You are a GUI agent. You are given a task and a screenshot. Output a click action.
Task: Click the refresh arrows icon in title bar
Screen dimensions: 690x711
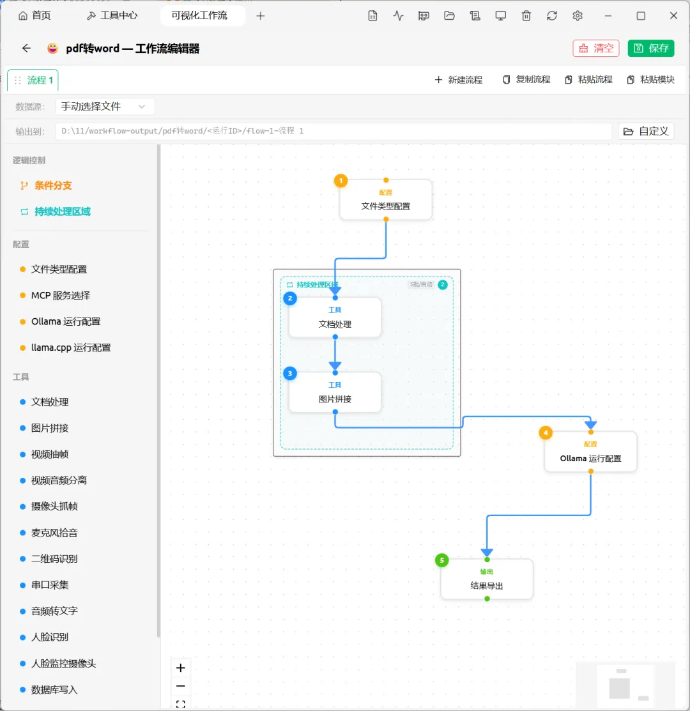552,16
